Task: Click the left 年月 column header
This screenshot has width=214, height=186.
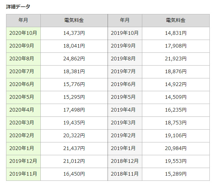Action: pos(23,20)
